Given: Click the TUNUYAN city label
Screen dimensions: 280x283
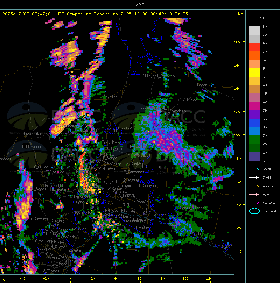Looking at the screenshot, I should point(71,261).
